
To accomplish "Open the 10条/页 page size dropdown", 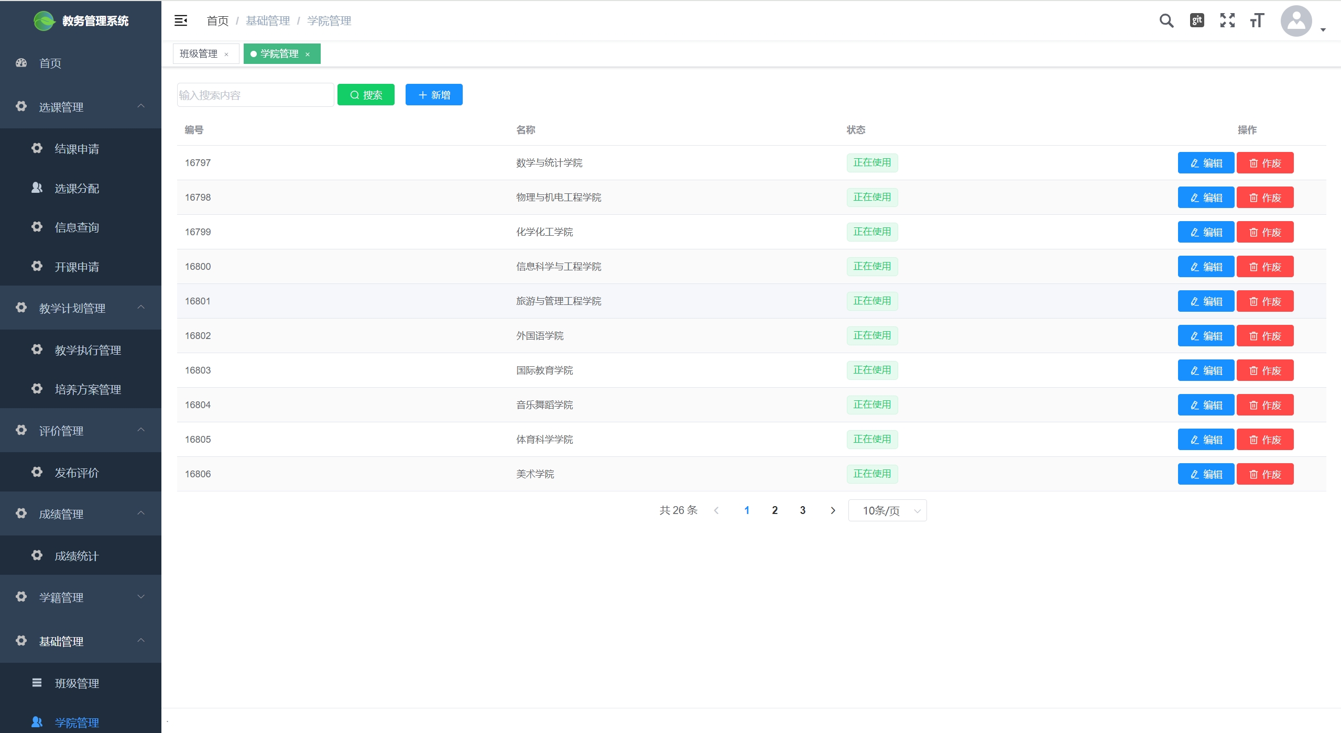I will pyautogui.click(x=887, y=510).
